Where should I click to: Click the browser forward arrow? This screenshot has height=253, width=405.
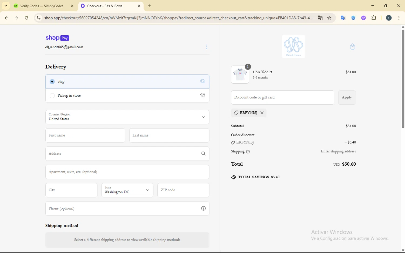point(16,18)
